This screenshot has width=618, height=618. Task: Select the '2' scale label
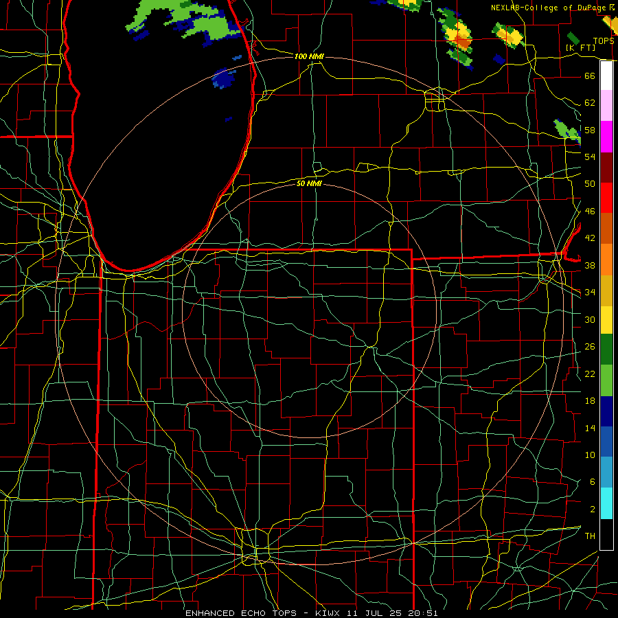pos(592,510)
